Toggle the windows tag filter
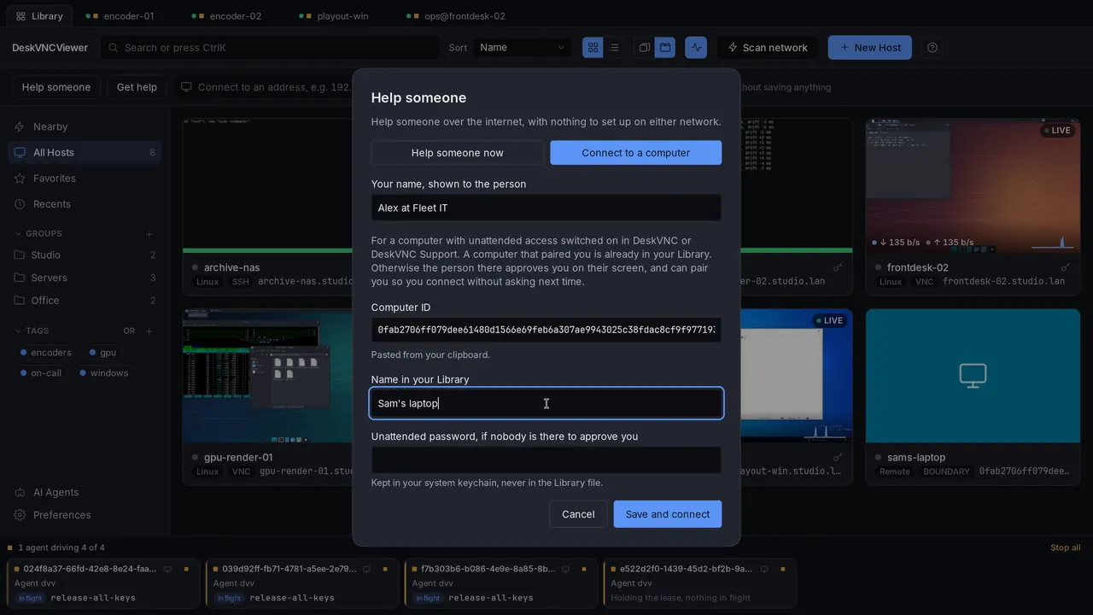 104,373
